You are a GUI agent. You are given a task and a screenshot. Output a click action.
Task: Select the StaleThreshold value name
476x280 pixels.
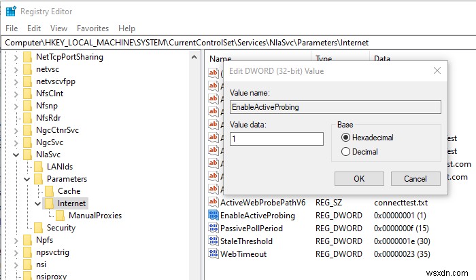246,241
